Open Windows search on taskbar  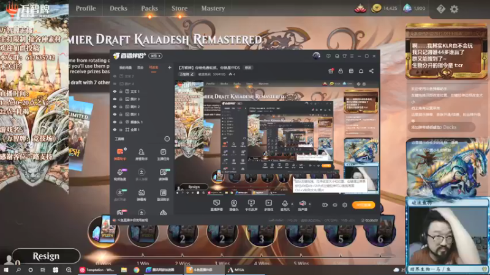(18, 269)
